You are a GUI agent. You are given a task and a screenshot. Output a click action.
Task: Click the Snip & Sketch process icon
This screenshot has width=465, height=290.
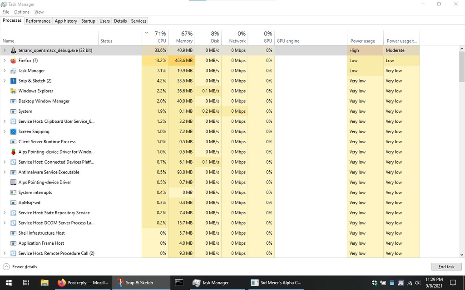click(x=14, y=81)
